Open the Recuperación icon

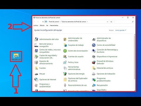[94, 85]
